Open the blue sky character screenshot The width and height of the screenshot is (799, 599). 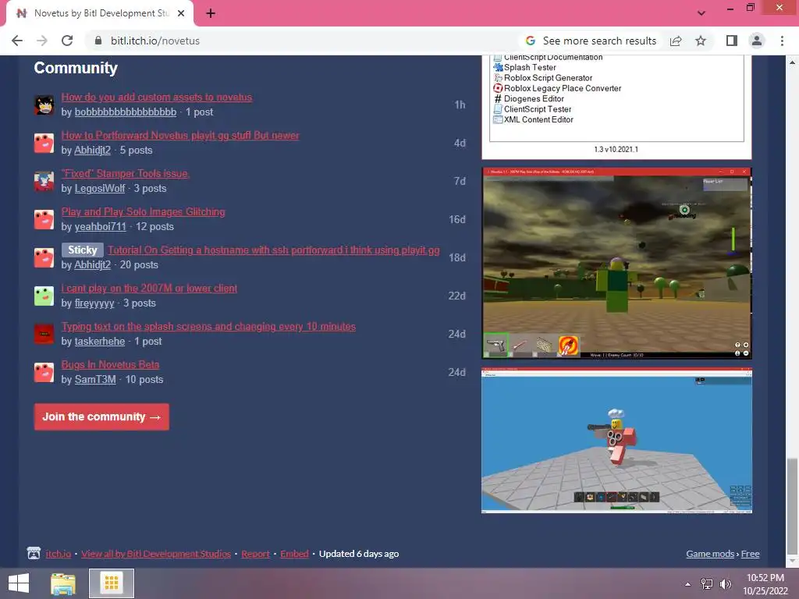(x=616, y=440)
